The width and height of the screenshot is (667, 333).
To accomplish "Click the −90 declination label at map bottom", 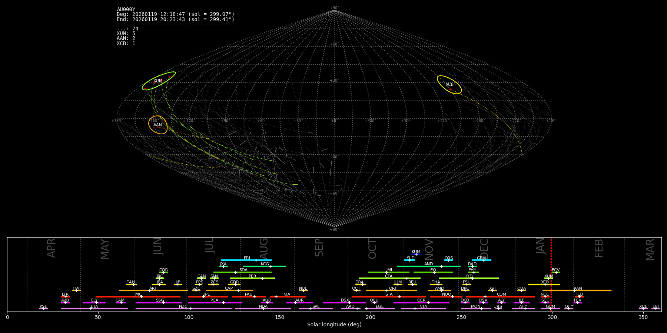I will 334,229.
